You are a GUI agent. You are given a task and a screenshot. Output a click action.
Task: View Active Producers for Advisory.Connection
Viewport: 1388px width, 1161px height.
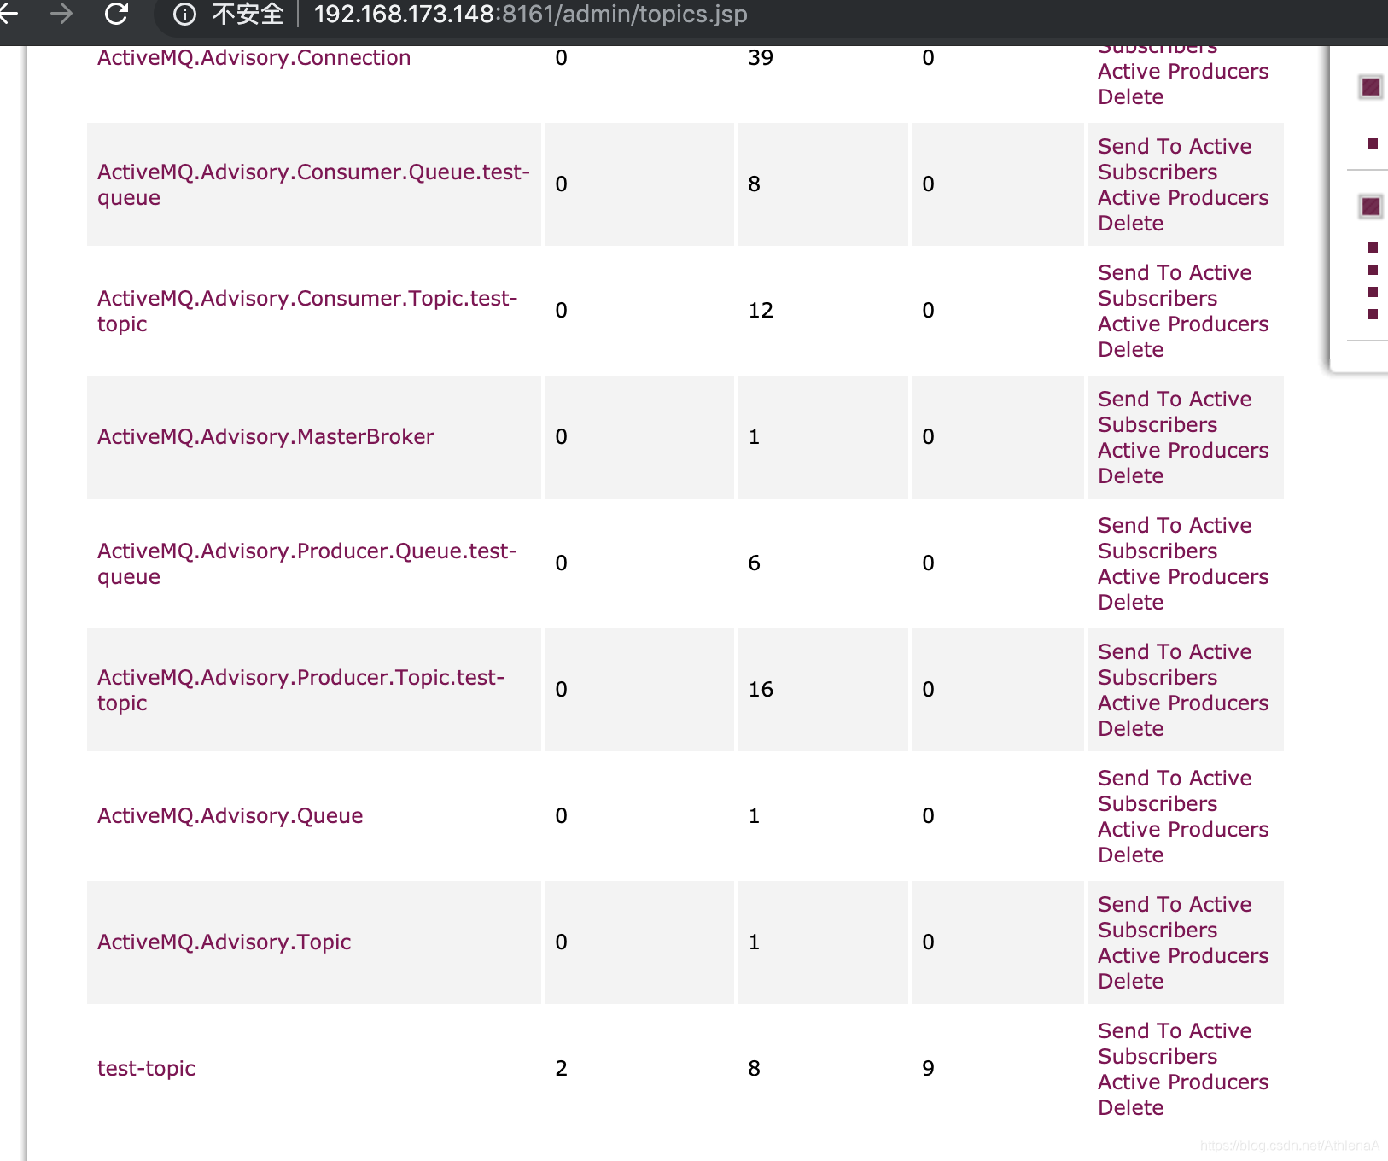pyautogui.click(x=1183, y=71)
